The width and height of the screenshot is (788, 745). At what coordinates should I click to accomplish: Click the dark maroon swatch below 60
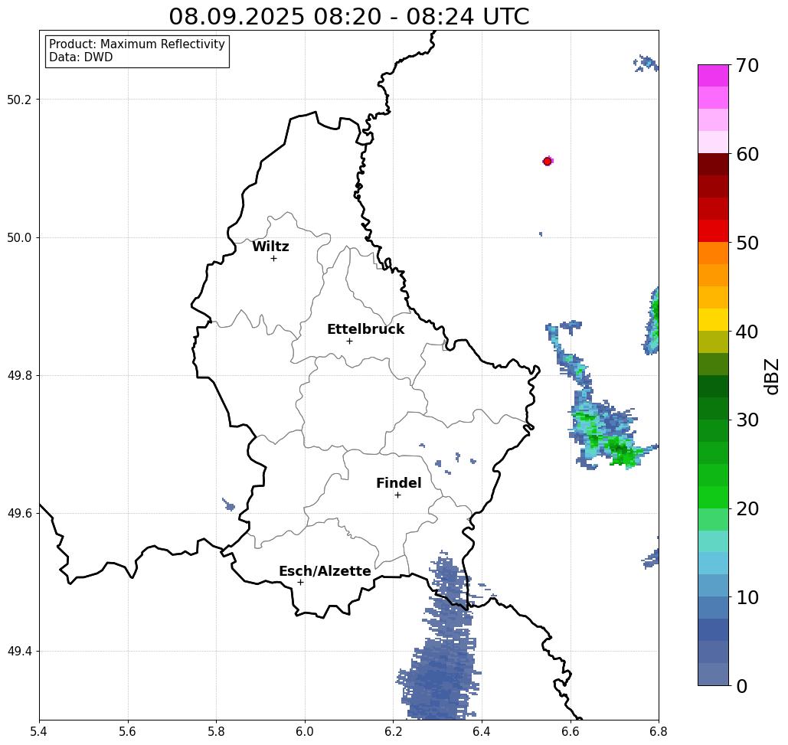coord(713,165)
